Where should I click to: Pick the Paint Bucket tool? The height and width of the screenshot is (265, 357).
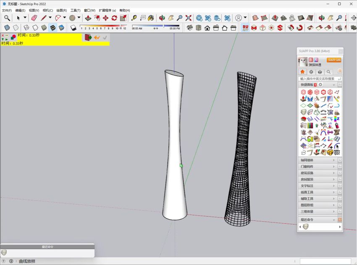point(151,18)
